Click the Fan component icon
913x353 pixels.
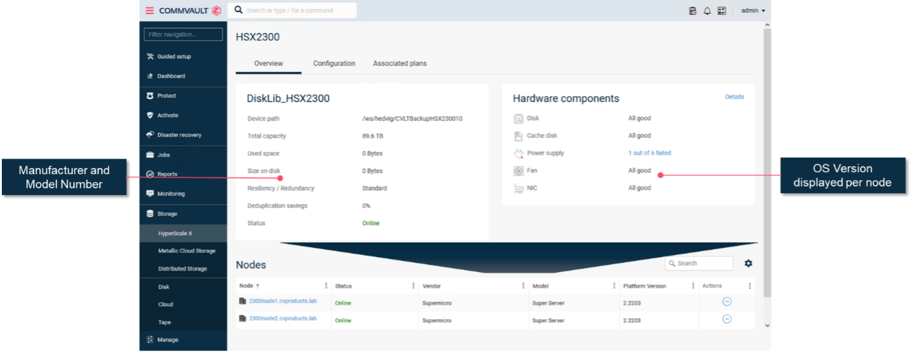[x=518, y=171]
